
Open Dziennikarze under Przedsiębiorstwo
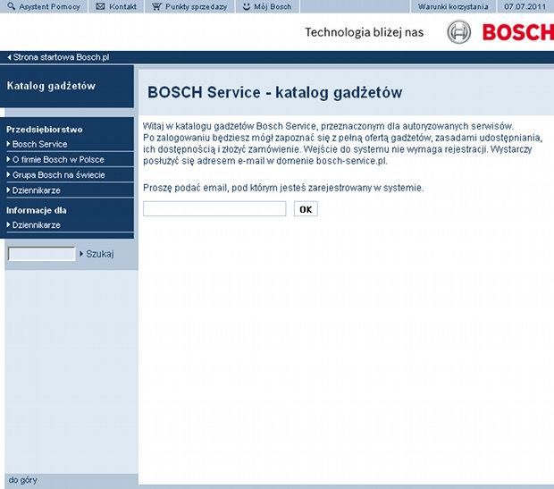tap(36, 190)
